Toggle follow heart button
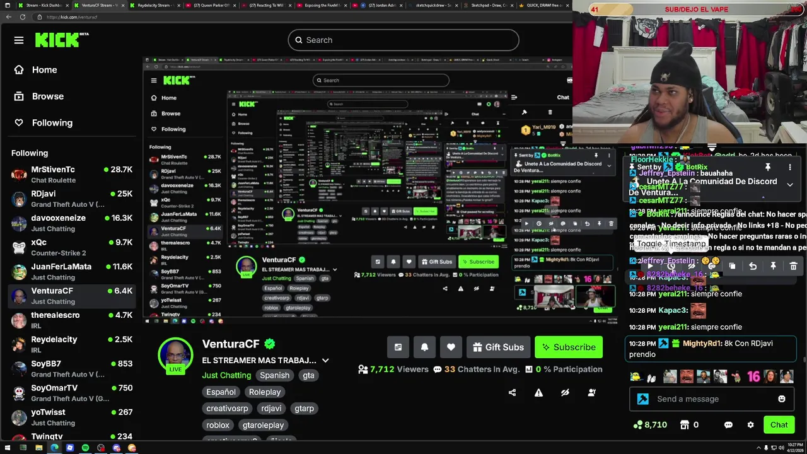This screenshot has height=454, width=807. pos(451,347)
